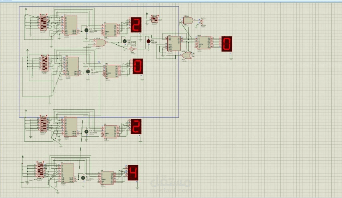Click the U12 BCD decoder chip

pyautogui.click(x=204, y=43)
